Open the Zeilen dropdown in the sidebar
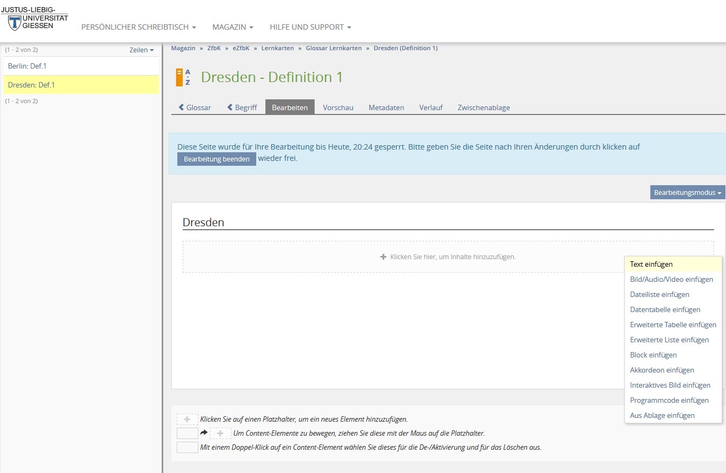Screen dimensions: 726x473 click(x=141, y=50)
